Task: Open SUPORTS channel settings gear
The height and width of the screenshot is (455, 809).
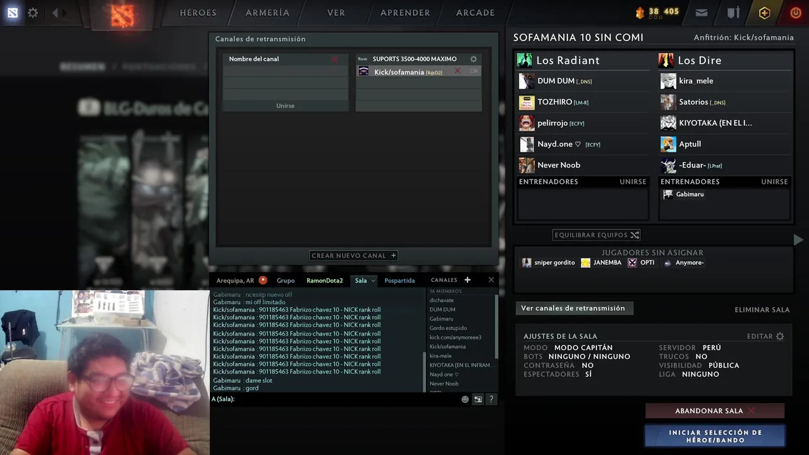Action: (x=473, y=59)
